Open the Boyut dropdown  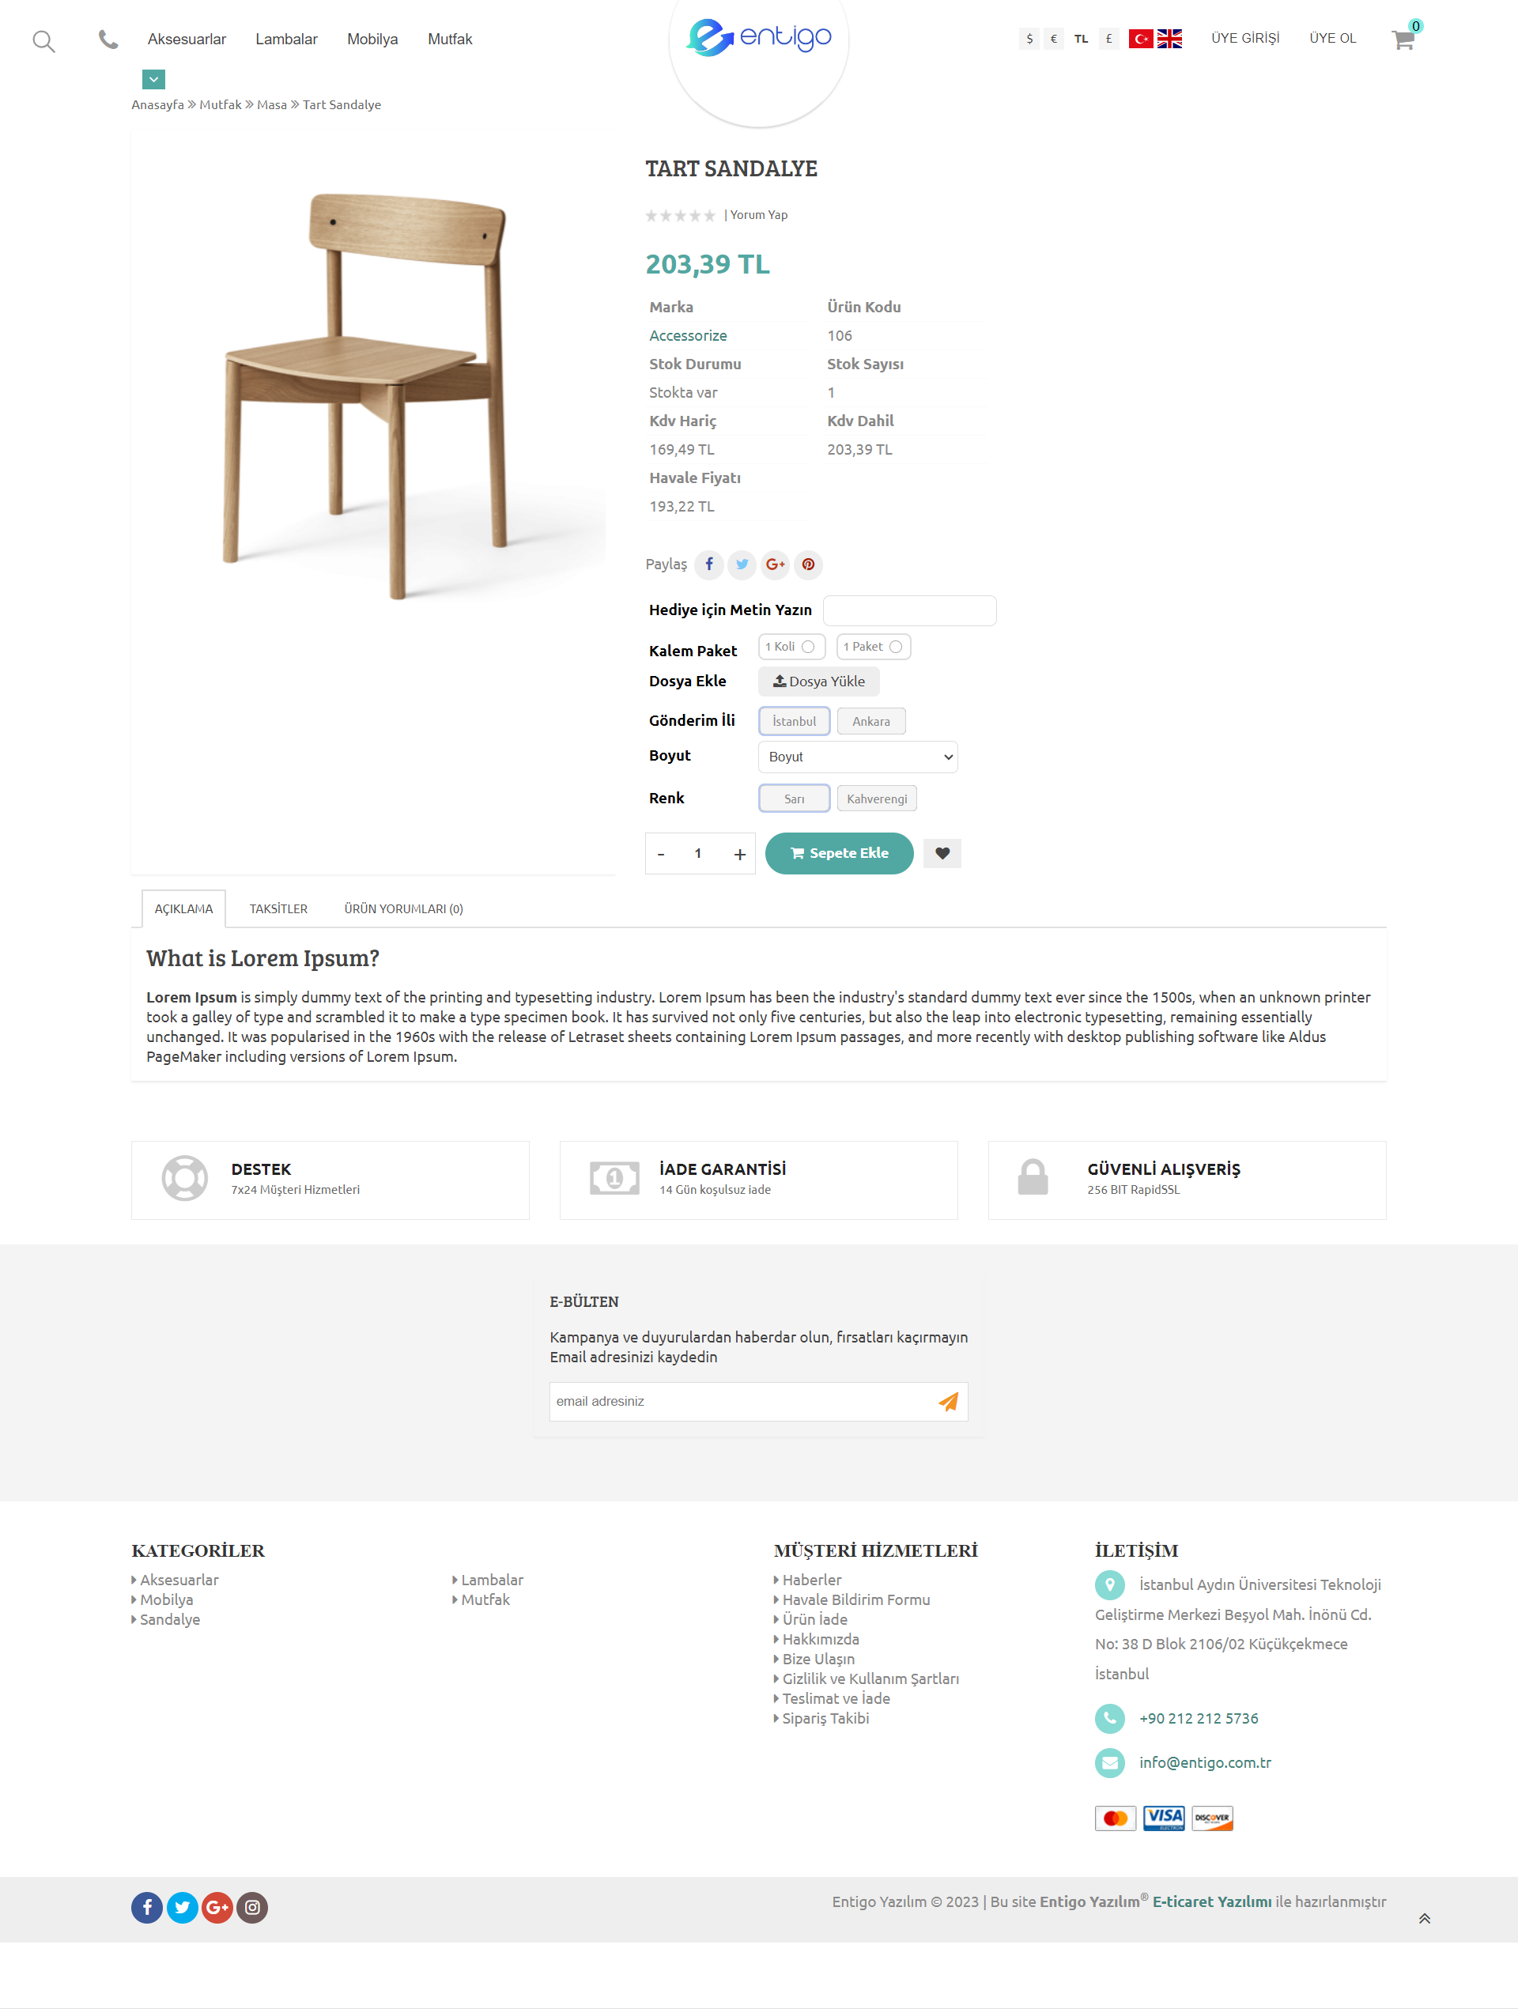(858, 757)
